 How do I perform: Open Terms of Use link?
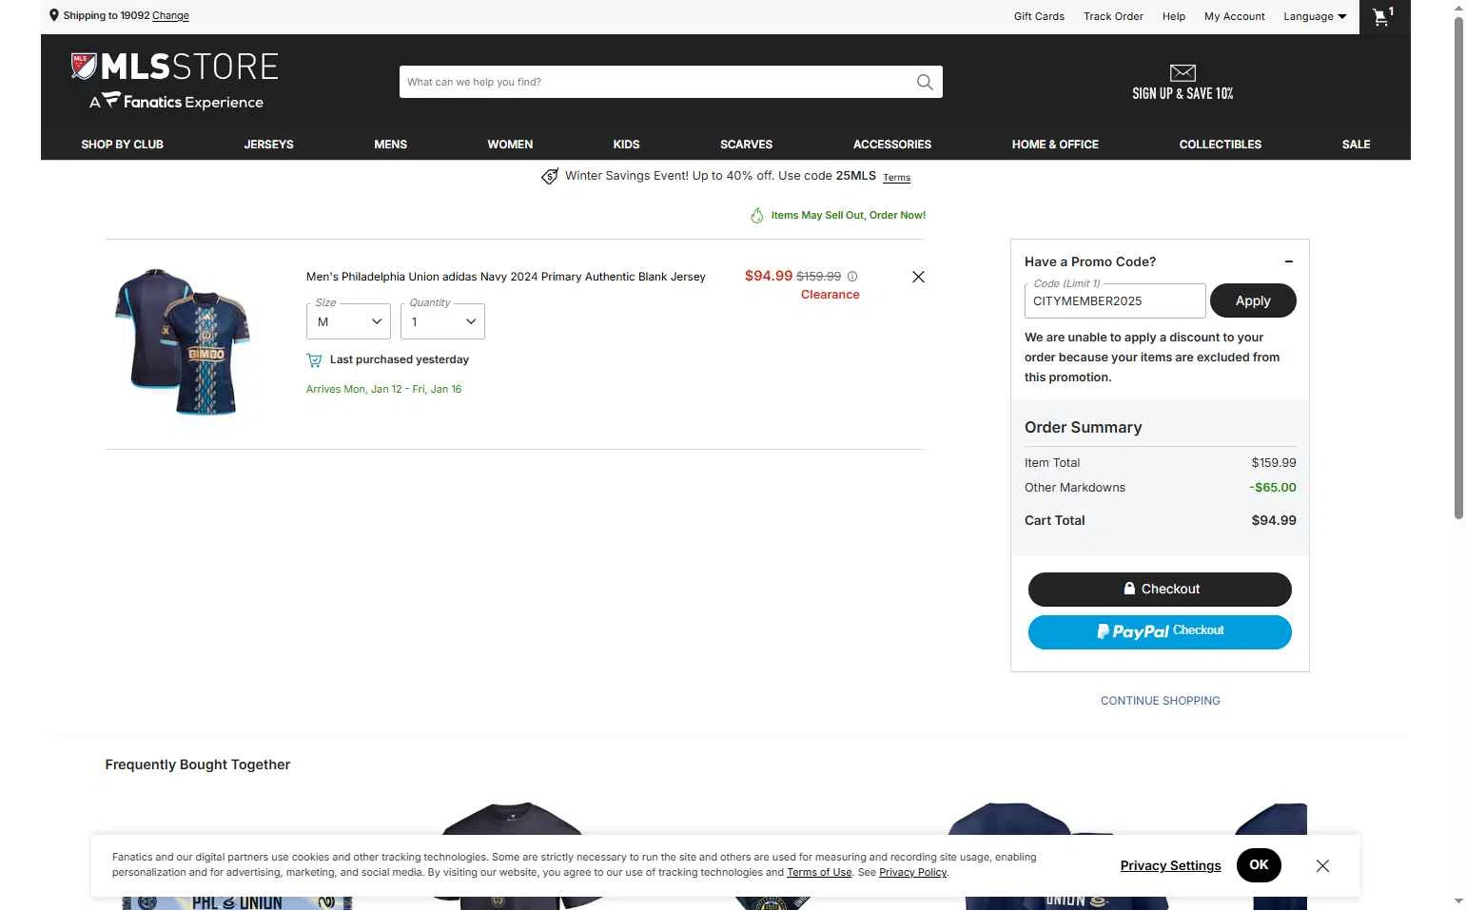point(819,872)
